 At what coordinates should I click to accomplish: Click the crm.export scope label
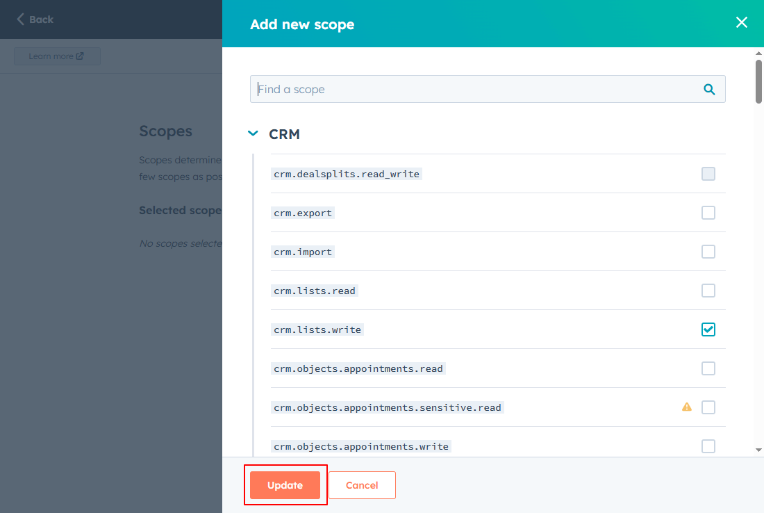(303, 213)
